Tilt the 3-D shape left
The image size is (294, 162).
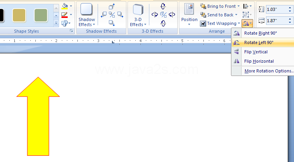click(x=155, y=15)
